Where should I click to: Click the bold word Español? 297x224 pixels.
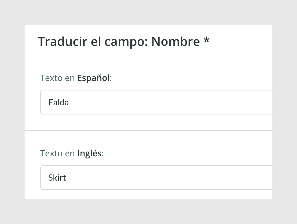coord(93,78)
